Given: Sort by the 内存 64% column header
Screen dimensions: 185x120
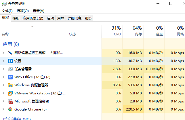Looking at the screenshot, I should point(133,32).
